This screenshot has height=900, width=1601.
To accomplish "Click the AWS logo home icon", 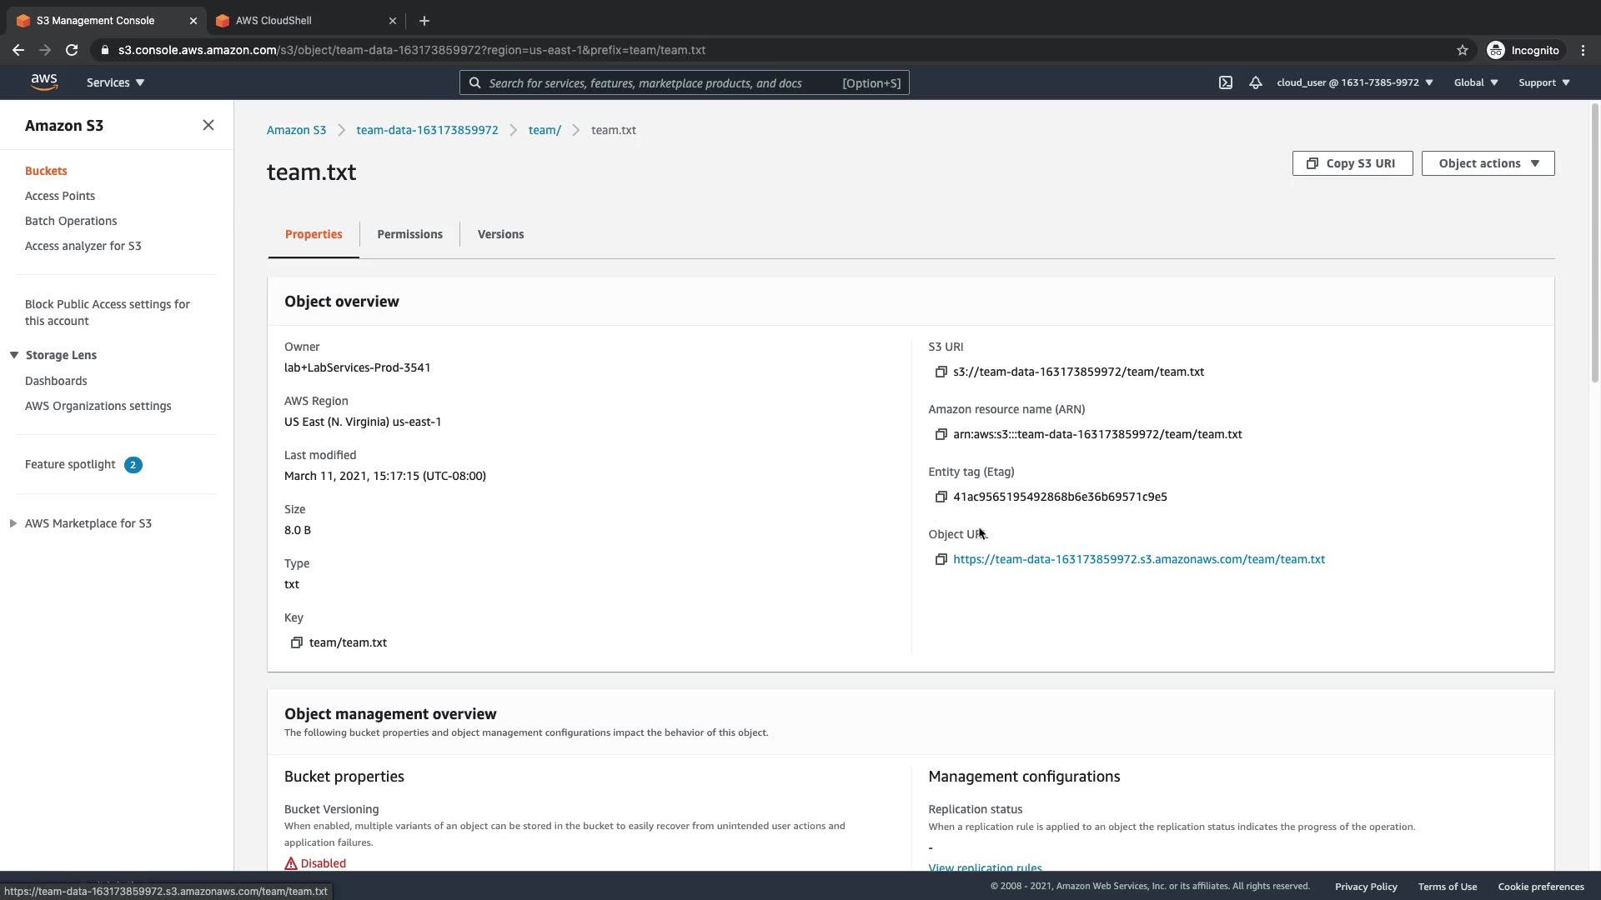I will pos(44,82).
